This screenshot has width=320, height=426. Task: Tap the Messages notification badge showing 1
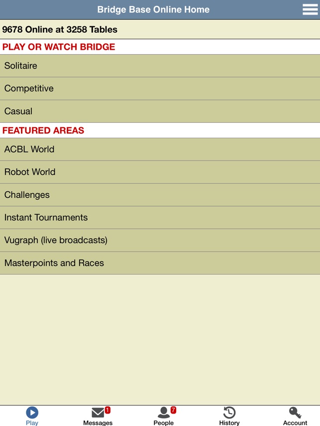point(107,410)
